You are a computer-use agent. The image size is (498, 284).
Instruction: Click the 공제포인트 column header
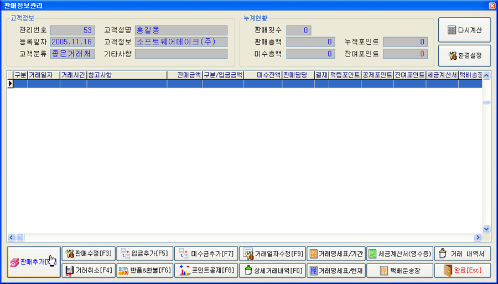pyautogui.click(x=377, y=75)
